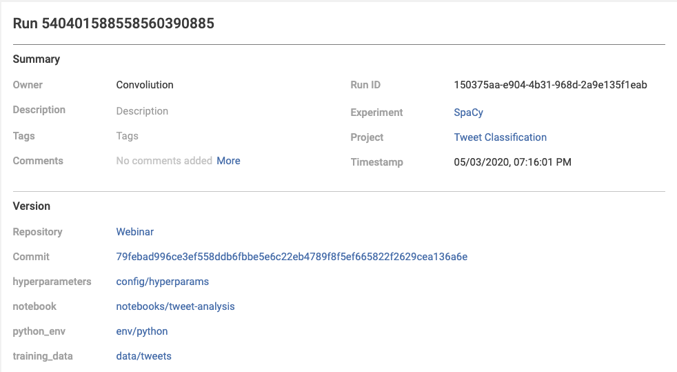
Task: Click the Repository field label
Action: [x=37, y=232]
